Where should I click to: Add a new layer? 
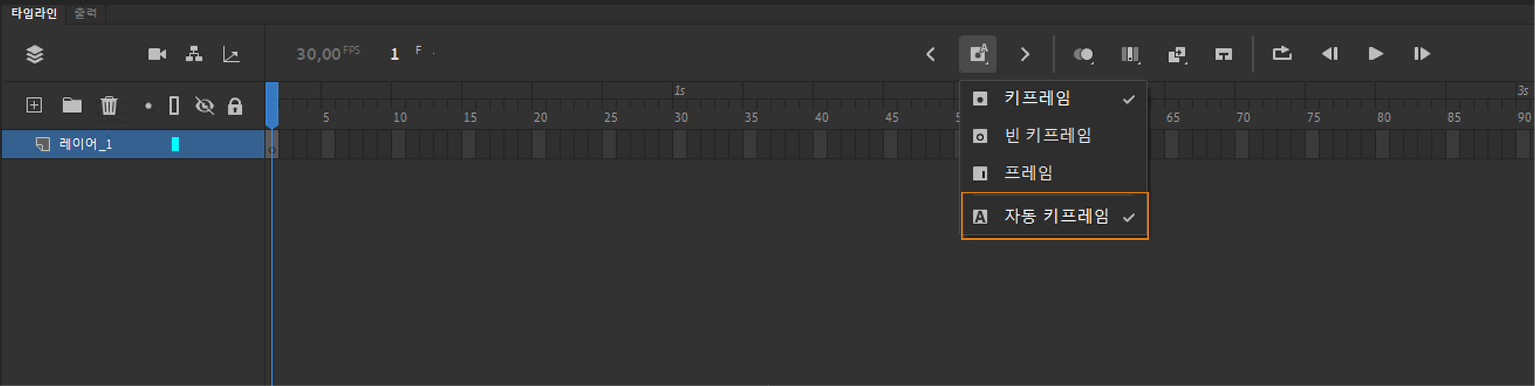34,106
